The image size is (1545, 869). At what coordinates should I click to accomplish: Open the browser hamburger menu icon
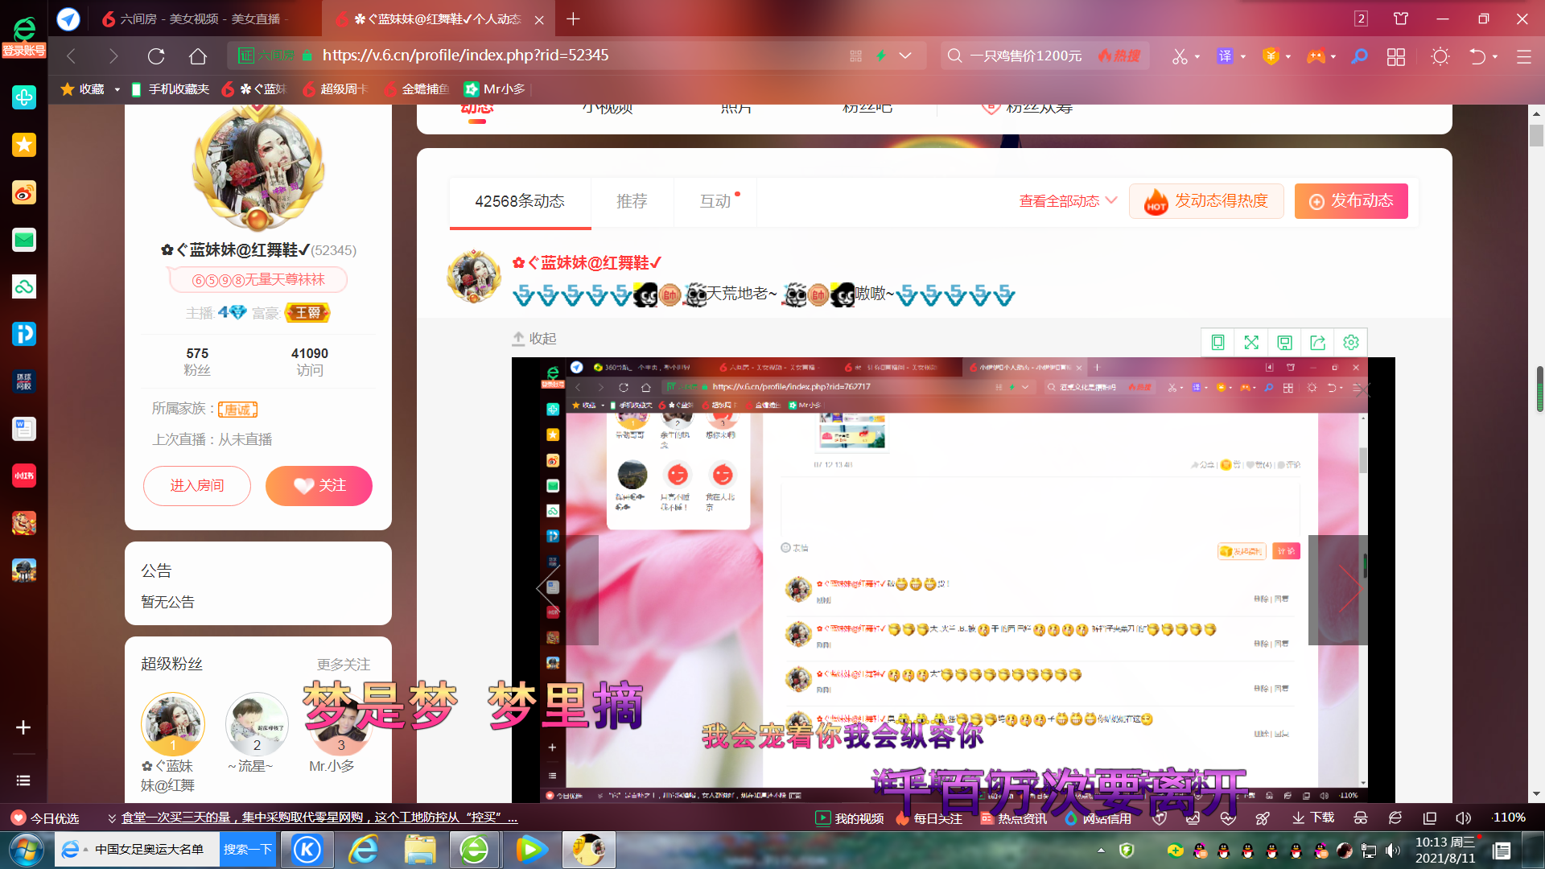click(1523, 56)
